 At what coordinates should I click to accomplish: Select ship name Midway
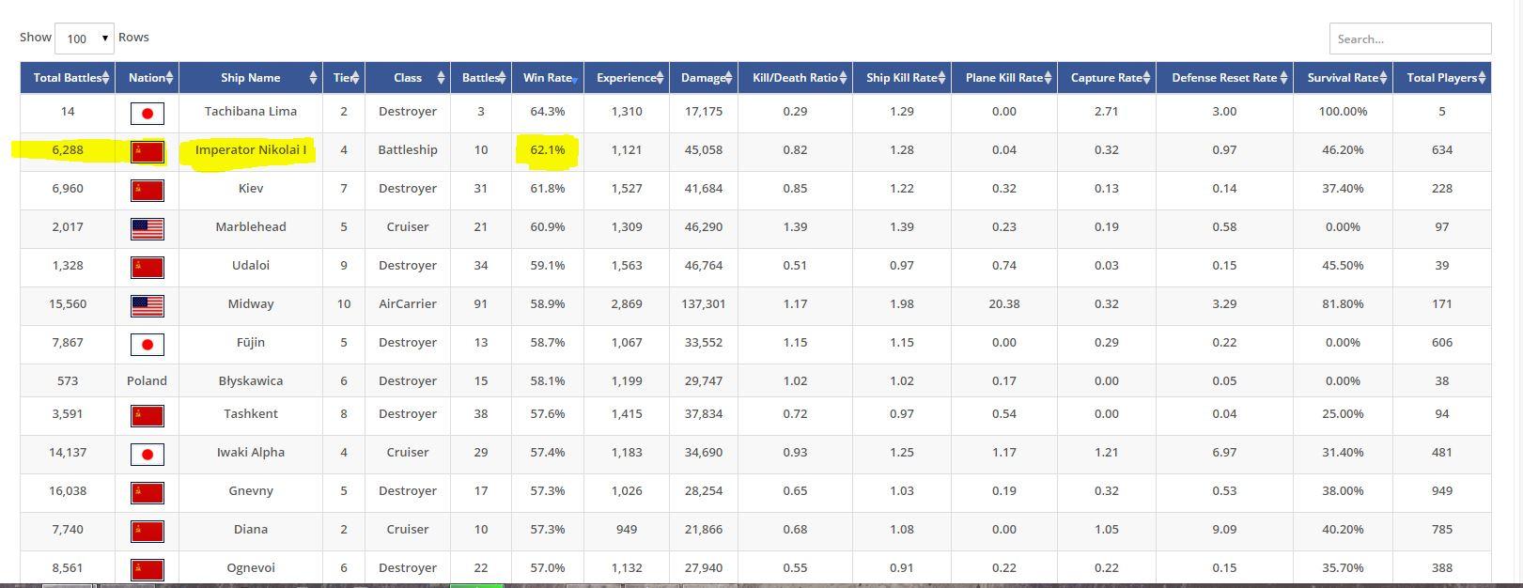coord(251,303)
